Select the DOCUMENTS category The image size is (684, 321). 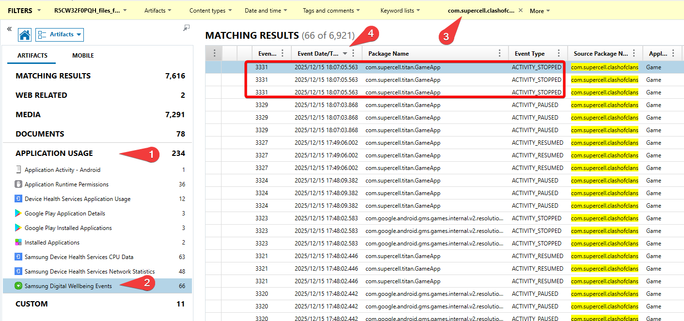(100, 134)
